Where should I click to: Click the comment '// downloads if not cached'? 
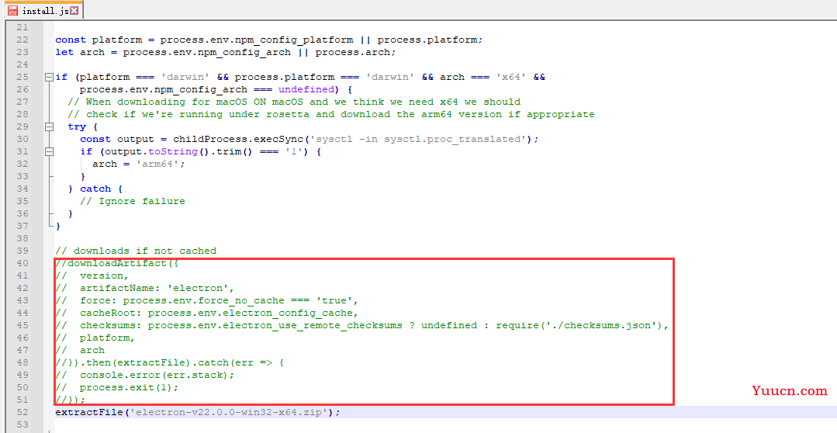click(x=136, y=251)
